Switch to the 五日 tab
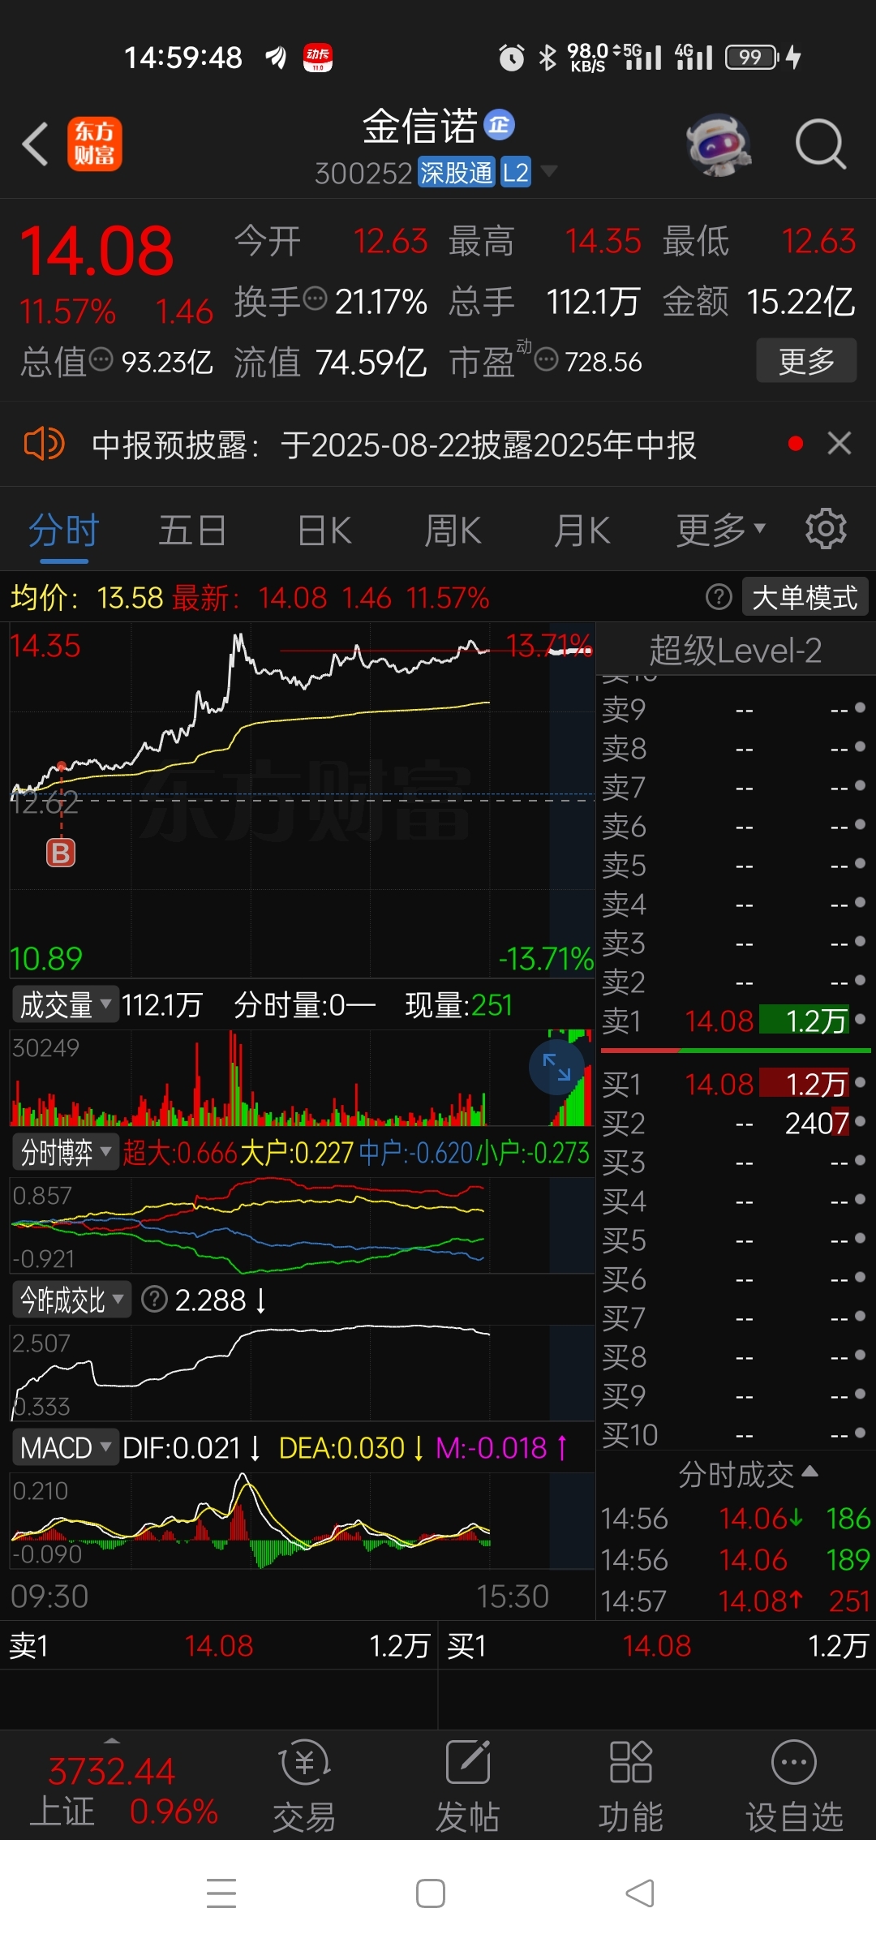Screen dimensions: 876x1947 click(x=192, y=532)
